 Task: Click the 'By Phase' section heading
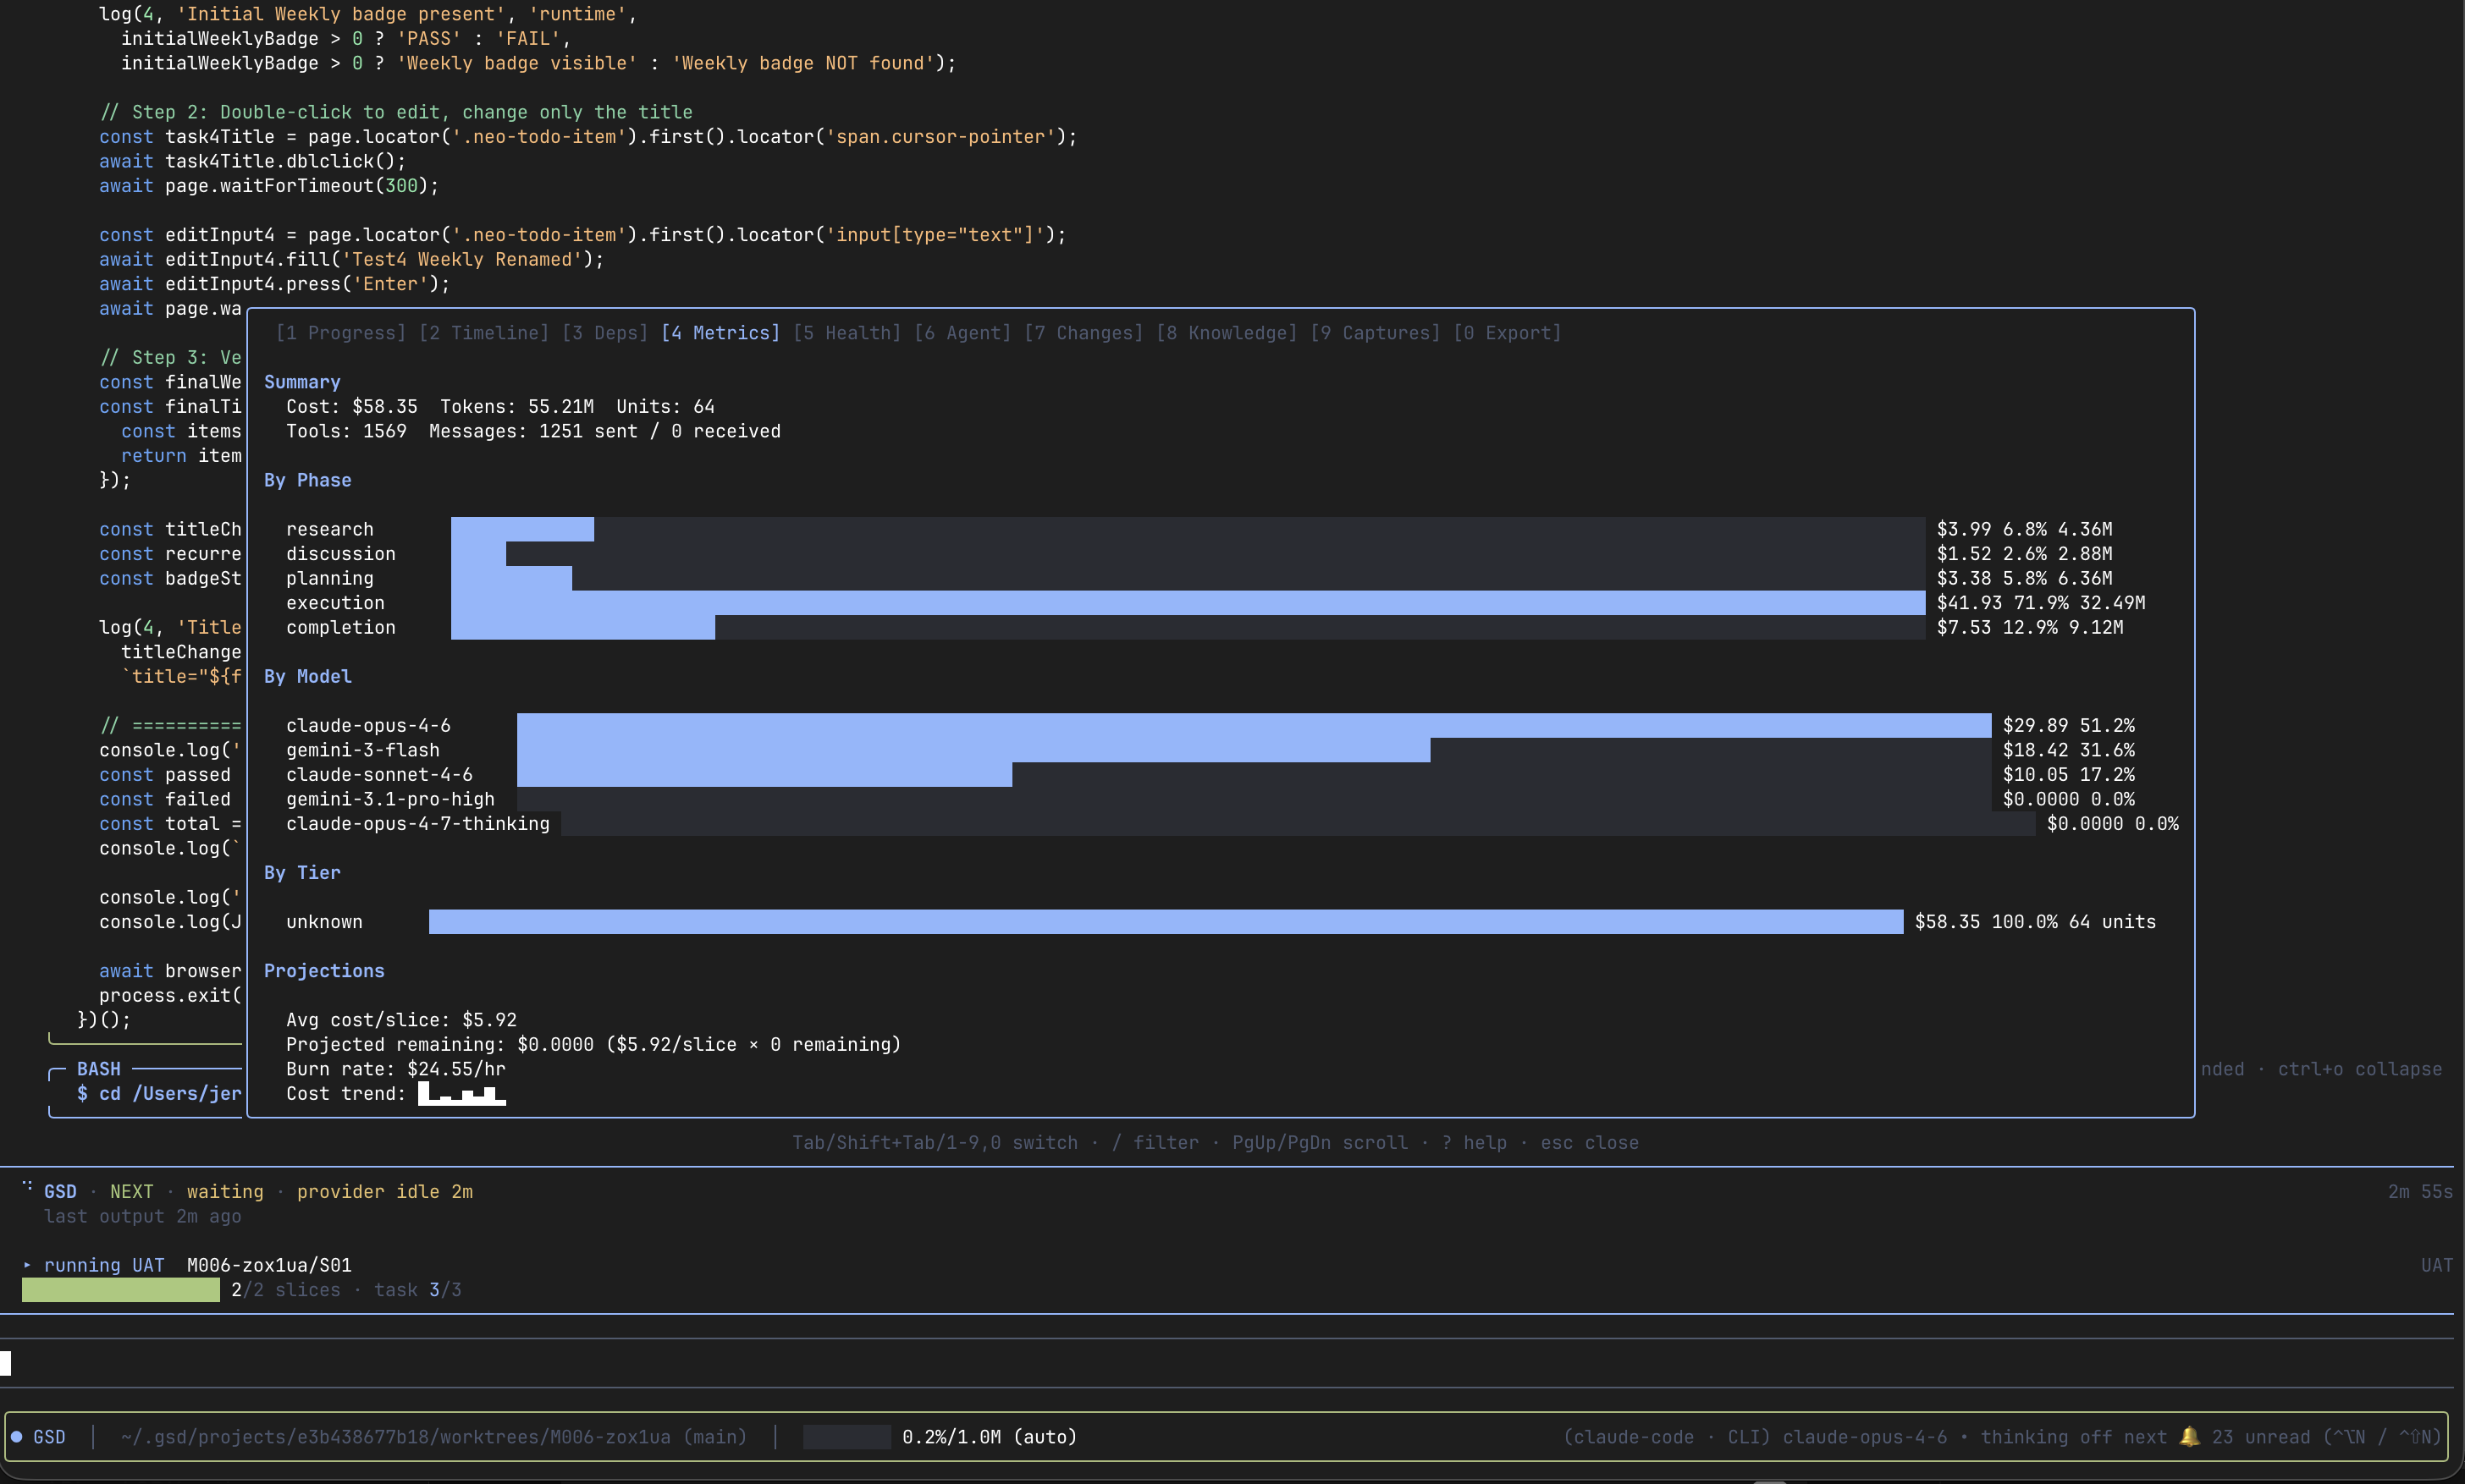(x=308, y=480)
